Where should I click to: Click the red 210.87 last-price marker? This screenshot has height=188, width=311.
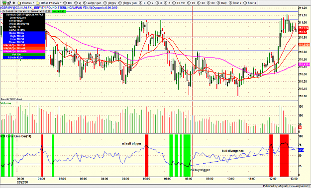(x=303, y=32)
